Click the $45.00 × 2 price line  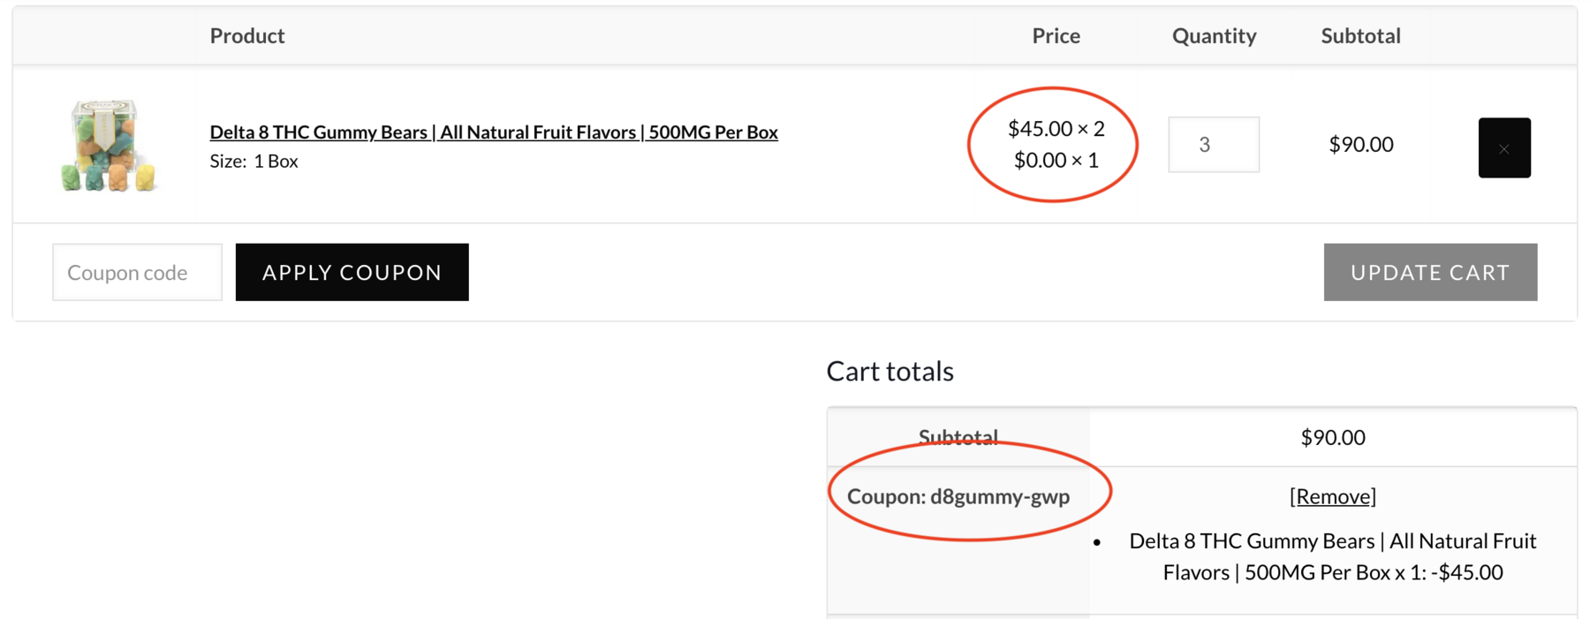[x=1056, y=129]
